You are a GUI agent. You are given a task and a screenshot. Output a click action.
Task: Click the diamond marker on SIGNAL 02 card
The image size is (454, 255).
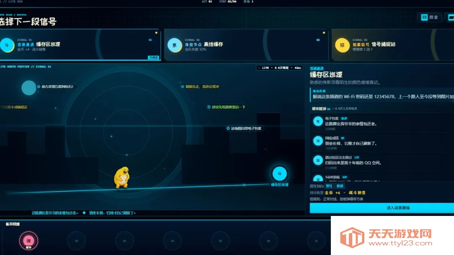pos(324,33)
